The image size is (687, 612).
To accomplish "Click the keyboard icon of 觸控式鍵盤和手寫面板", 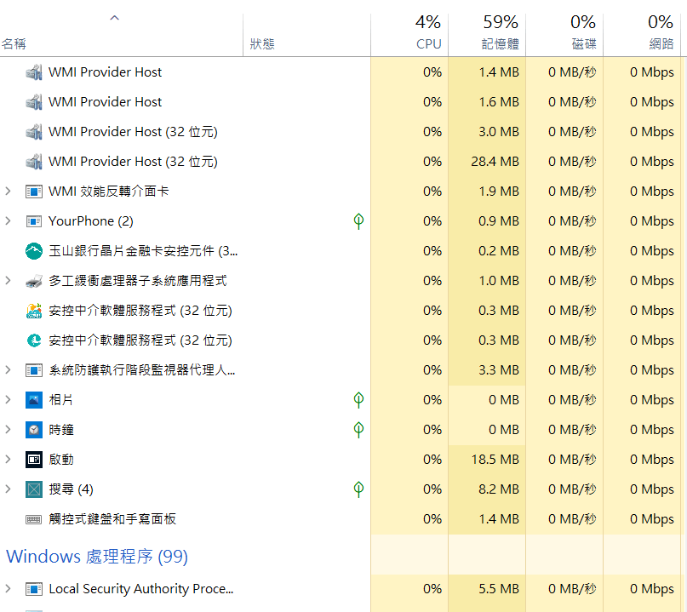I will click(x=34, y=519).
